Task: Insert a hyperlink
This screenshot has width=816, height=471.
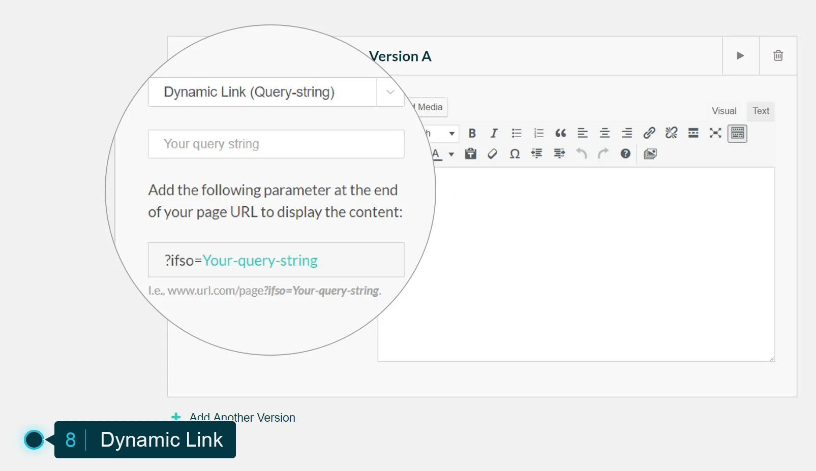Action: 649,133
